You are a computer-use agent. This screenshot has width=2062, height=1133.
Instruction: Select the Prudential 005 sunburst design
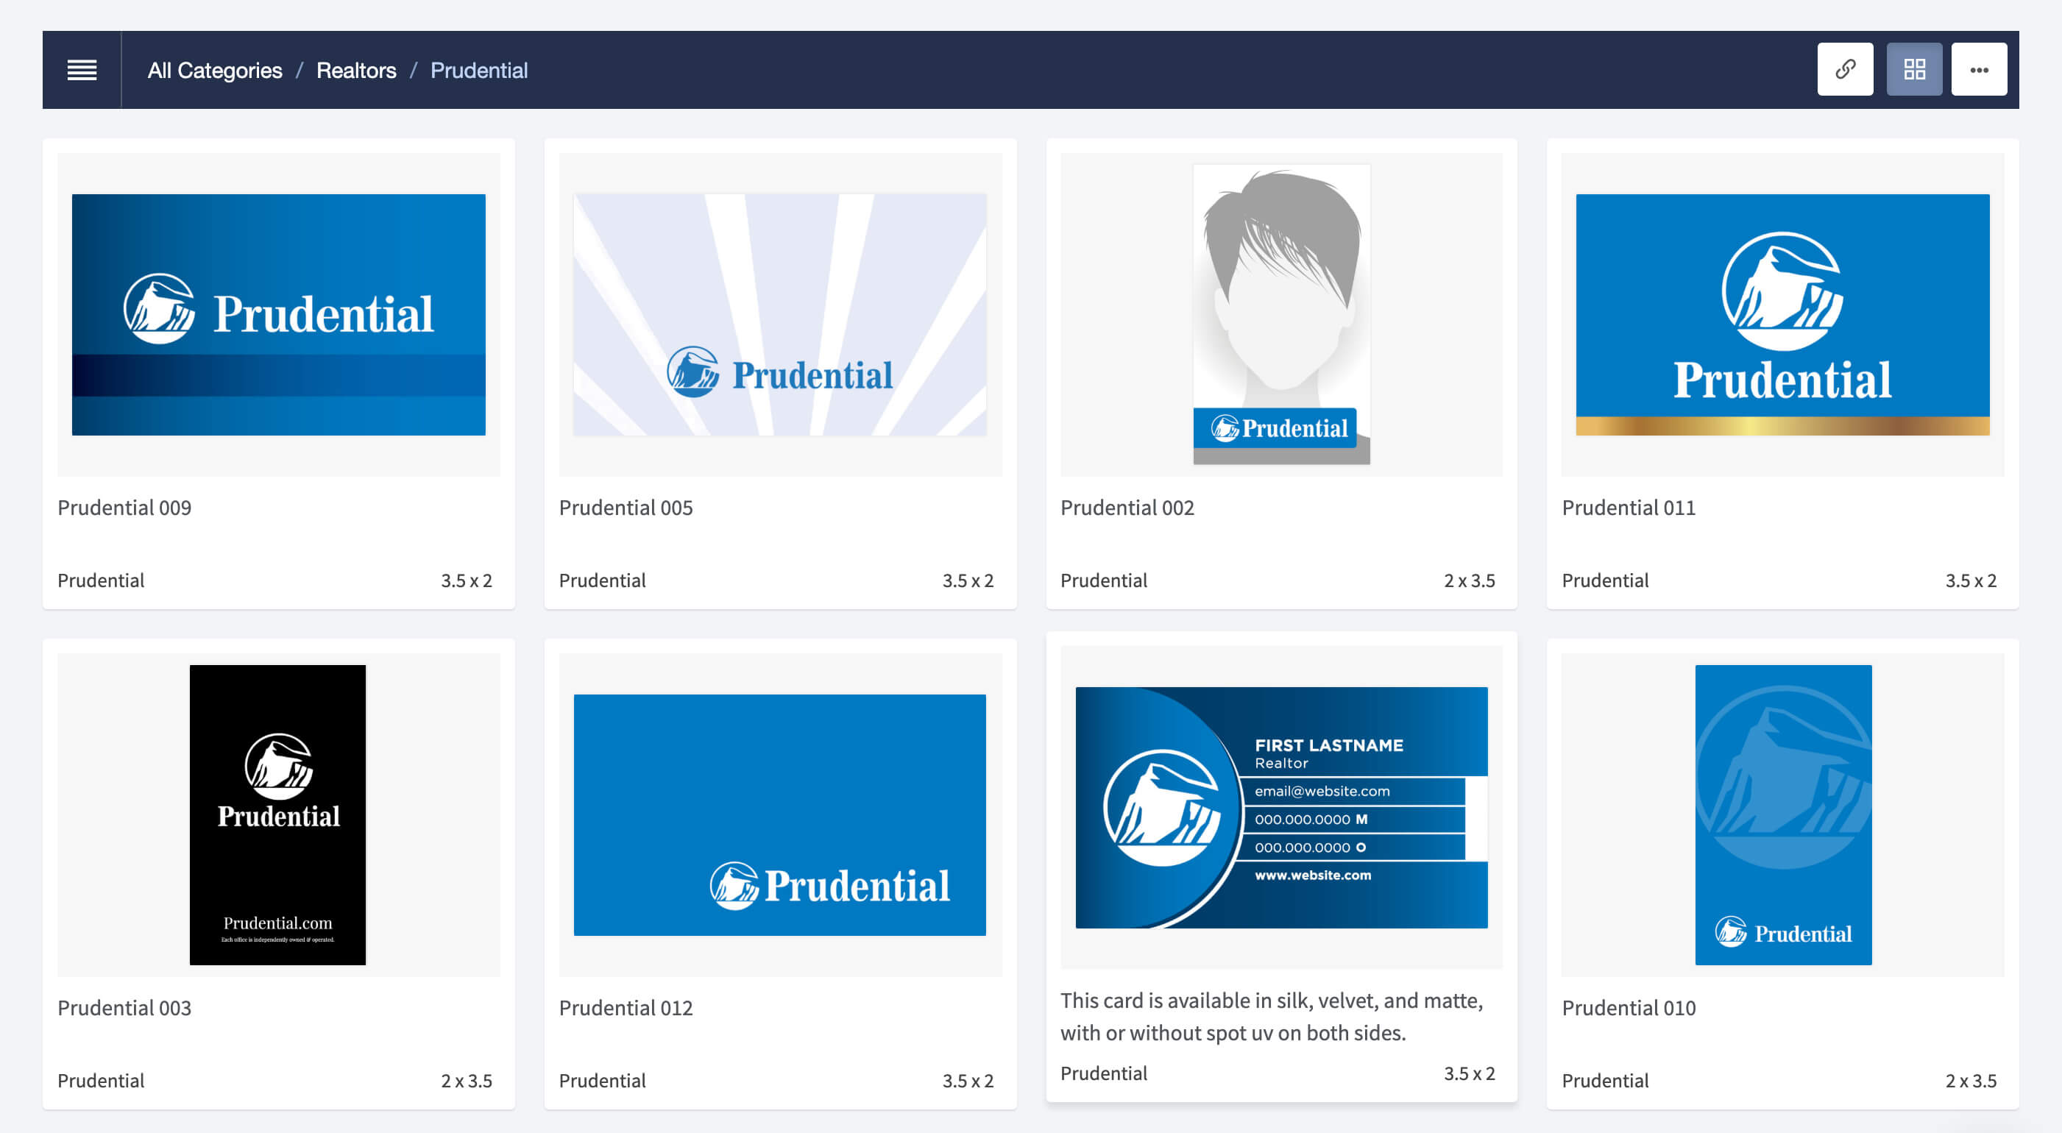pos(779,314)
